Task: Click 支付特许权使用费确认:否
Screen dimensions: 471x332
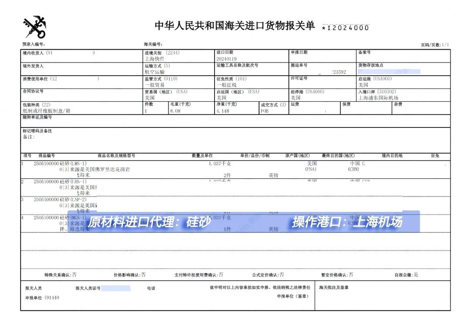Action: point(198,275)
